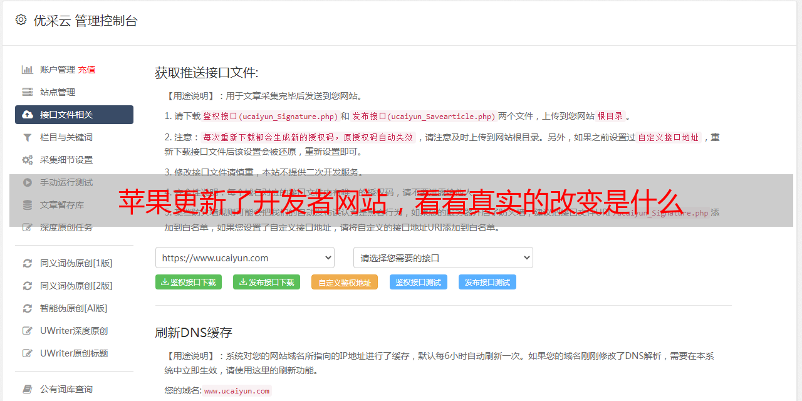Click the 优采云 管理控制台 title

tap(85, 21)
